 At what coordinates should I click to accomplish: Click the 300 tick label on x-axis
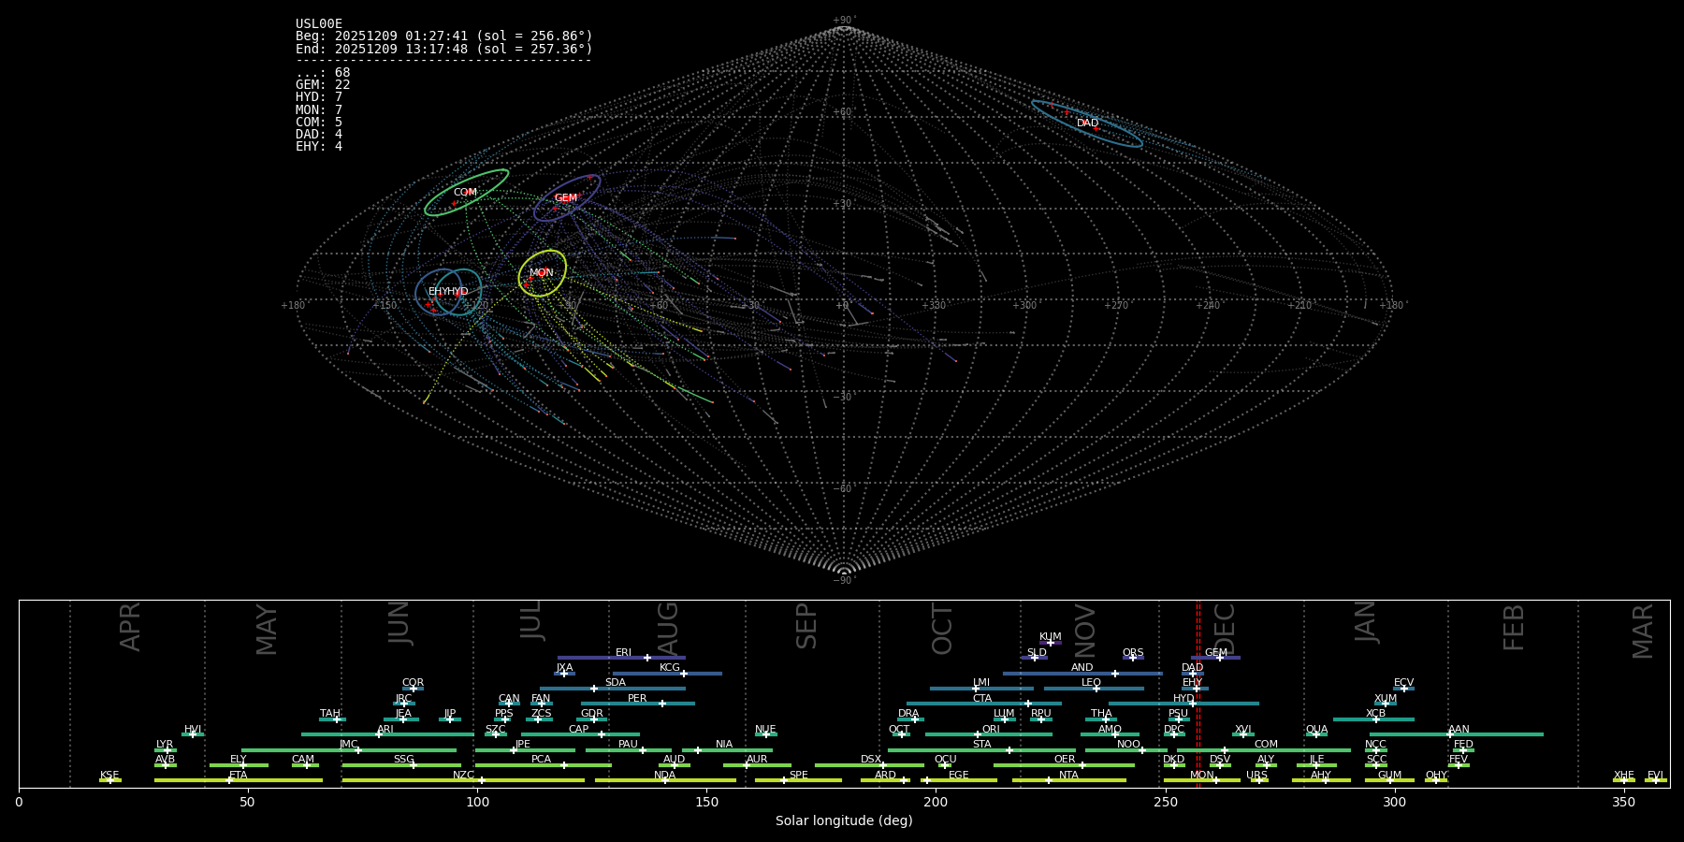click(1394, 803)
